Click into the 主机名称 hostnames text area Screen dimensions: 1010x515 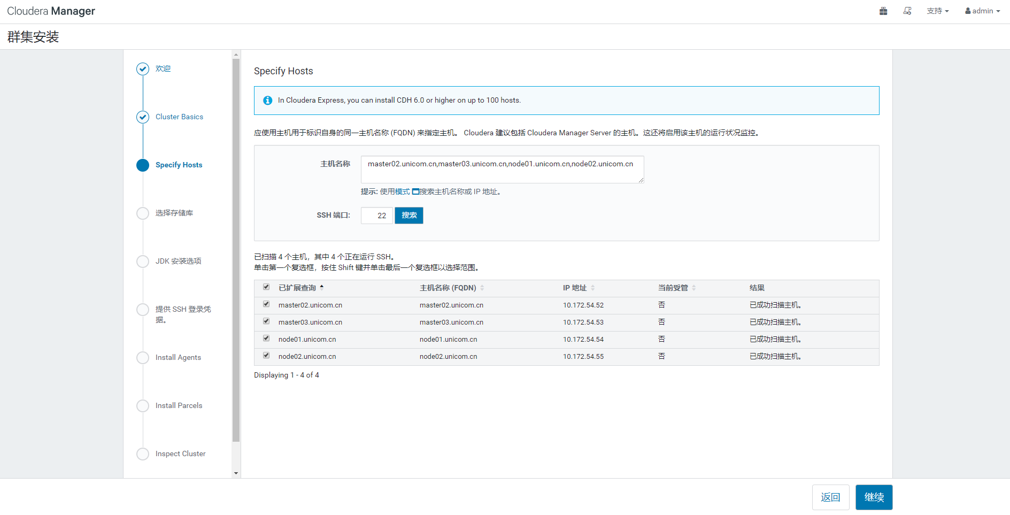pyautogui.click(x=502, y=170)
